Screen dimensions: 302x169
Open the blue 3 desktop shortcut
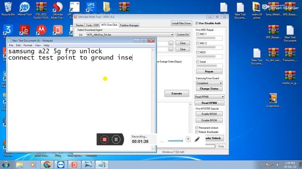(8, 30)
